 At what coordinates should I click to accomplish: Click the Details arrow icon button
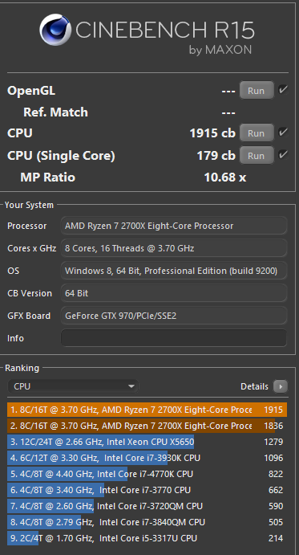tap(281, 386)
